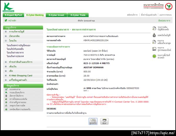Click the Kasikornbank round emblem logo
The image size is (176, 136).
[169, 6]
